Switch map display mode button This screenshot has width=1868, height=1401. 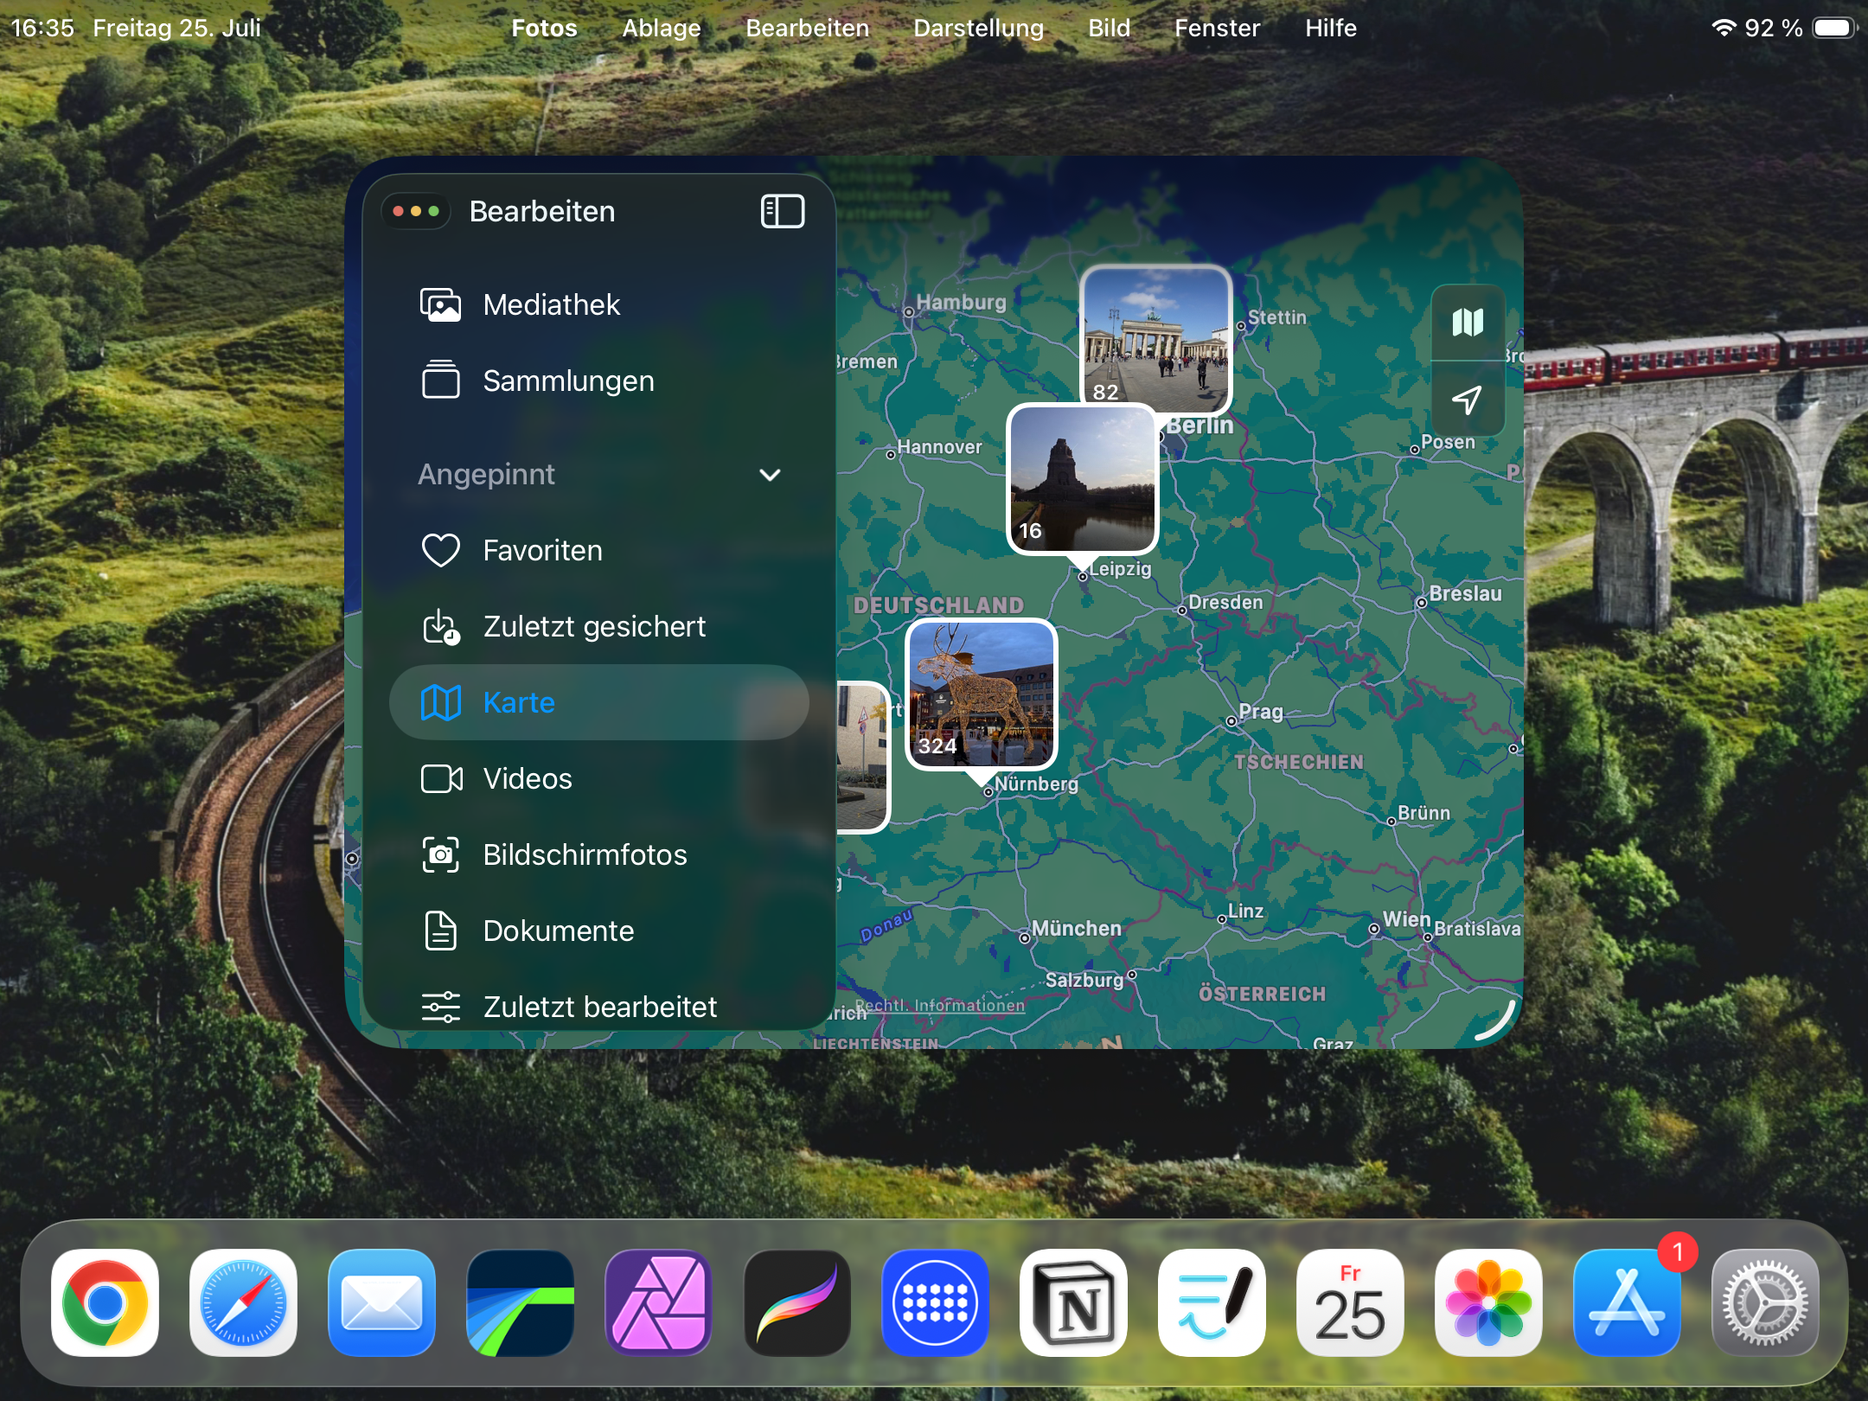[x=1467, y=323]
